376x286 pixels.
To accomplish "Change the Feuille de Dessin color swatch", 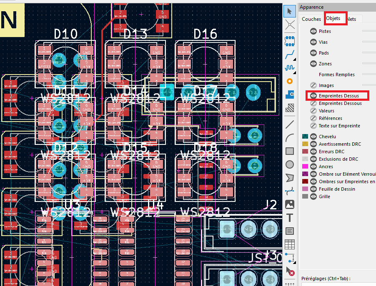I will click(x=305, y=189).
